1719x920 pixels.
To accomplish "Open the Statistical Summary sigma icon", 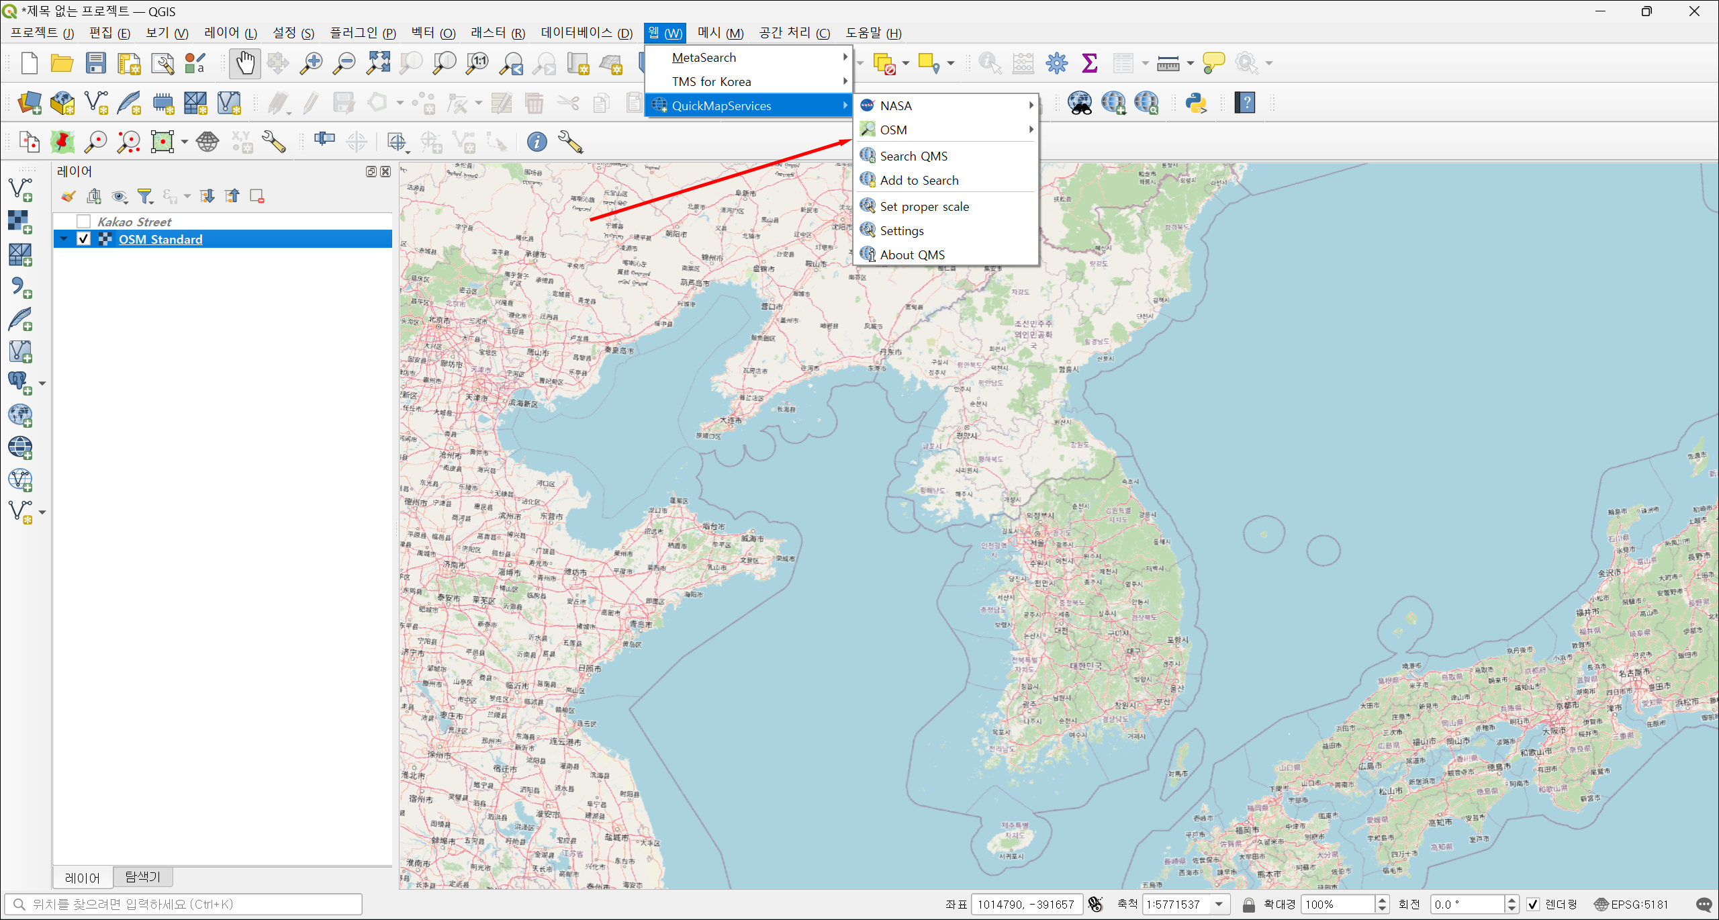I will pos(1089,63).
